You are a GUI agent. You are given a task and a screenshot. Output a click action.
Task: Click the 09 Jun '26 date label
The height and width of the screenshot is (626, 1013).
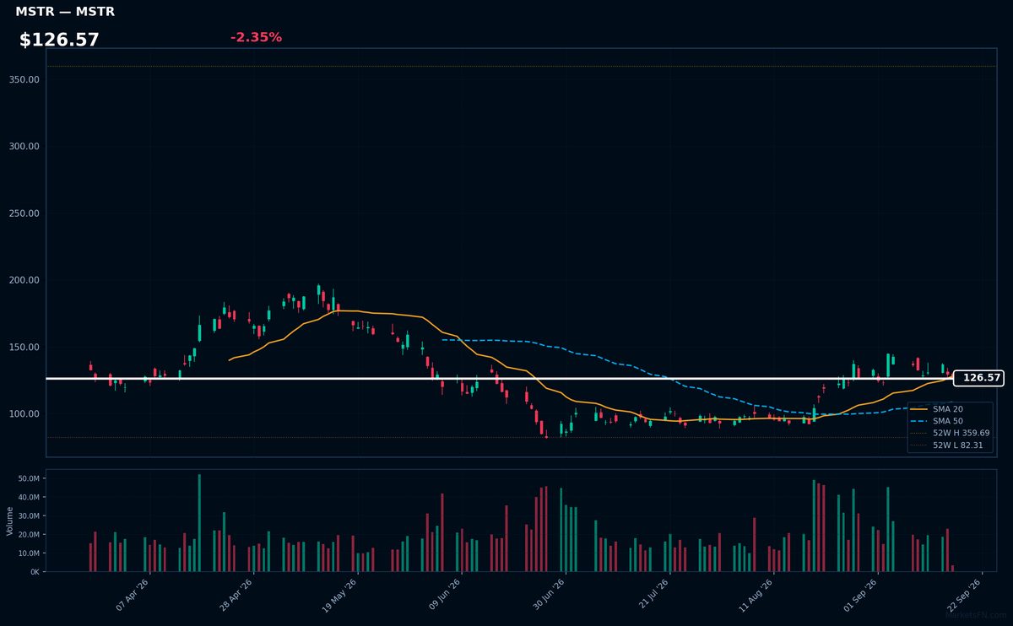coord(445,593)
